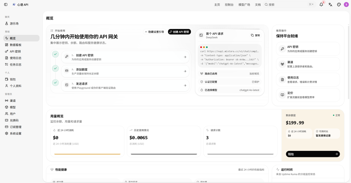
Task: Click the 钱包 sidebar wallet icon
Action: (7, 79)
